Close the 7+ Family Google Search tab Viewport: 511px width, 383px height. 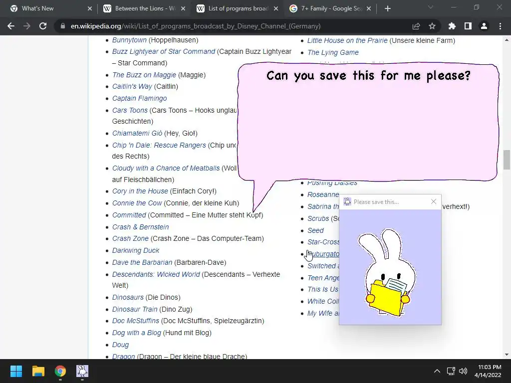[x=369, y=8]
